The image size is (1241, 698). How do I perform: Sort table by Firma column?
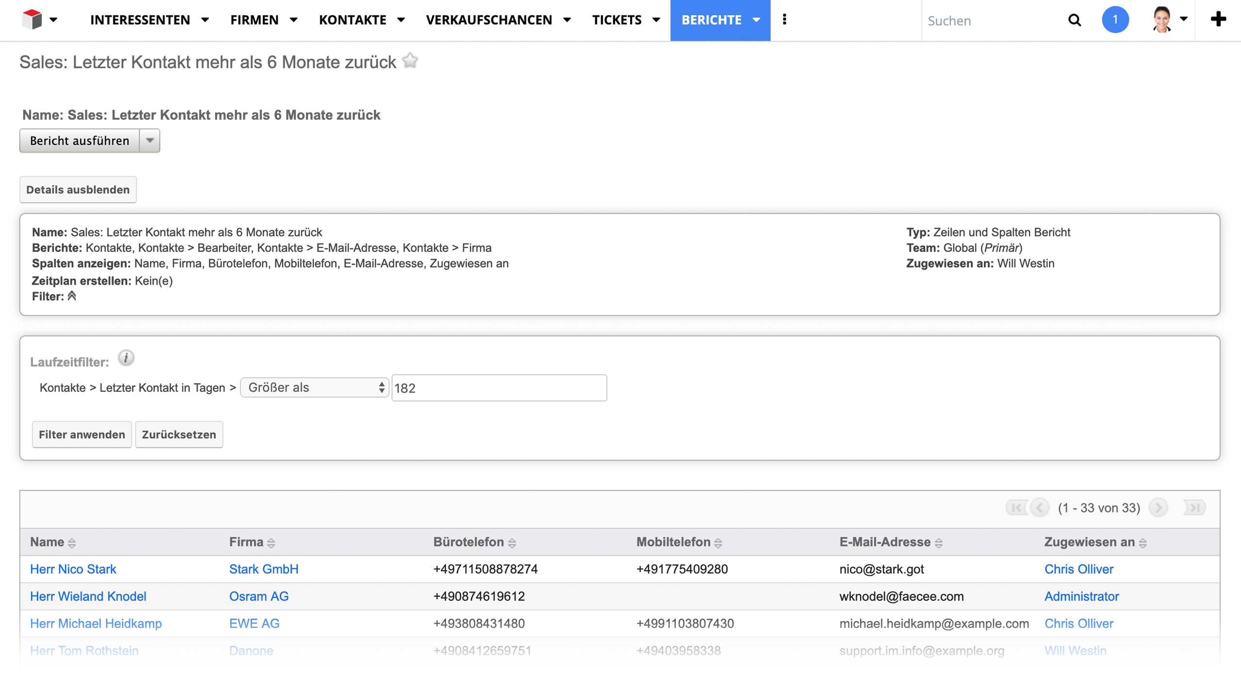click(x=252, y=542)
